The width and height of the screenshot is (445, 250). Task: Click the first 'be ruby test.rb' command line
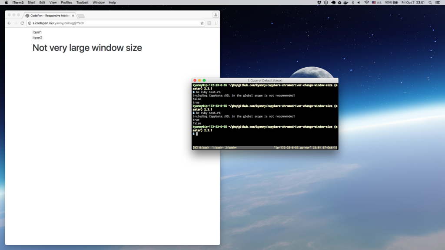(x=208, y=92)
